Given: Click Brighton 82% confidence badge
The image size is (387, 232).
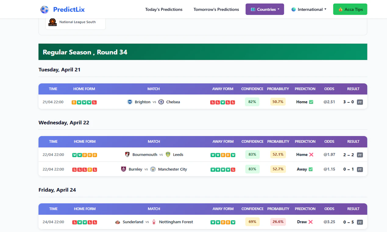Looking at the screenshot, I should coord(252,102).
